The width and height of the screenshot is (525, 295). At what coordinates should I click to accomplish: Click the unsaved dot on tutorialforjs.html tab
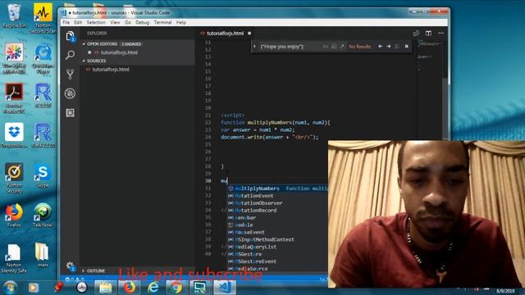click(x=249, y=33)
